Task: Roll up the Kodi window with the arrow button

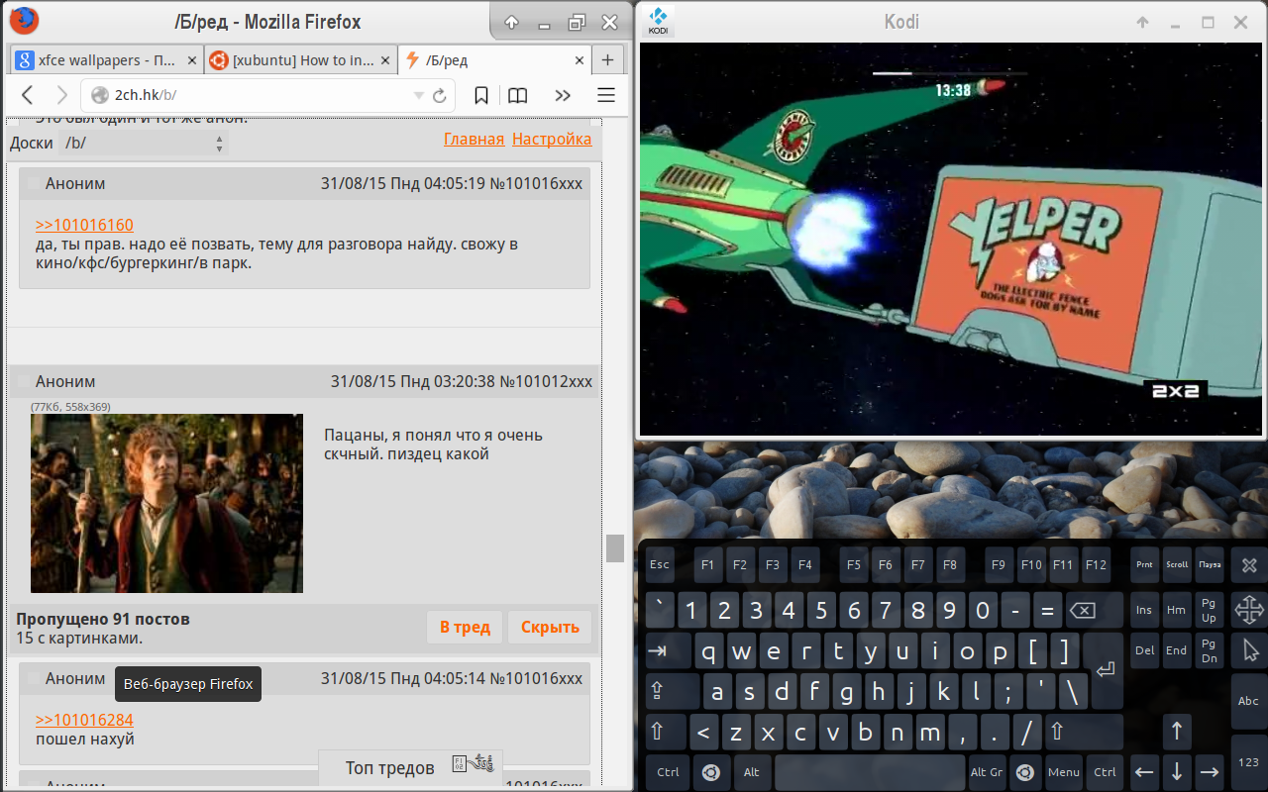Action: click(x=1142, y=22)
